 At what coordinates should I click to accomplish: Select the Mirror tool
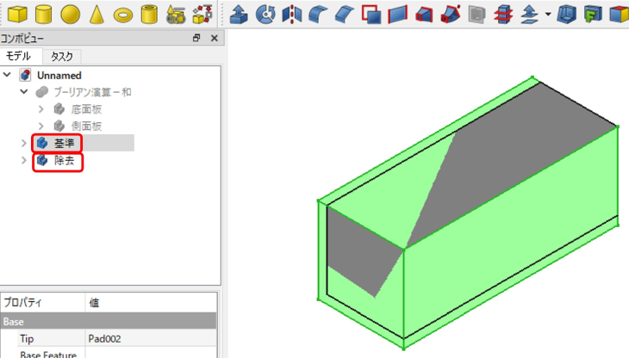291,15
